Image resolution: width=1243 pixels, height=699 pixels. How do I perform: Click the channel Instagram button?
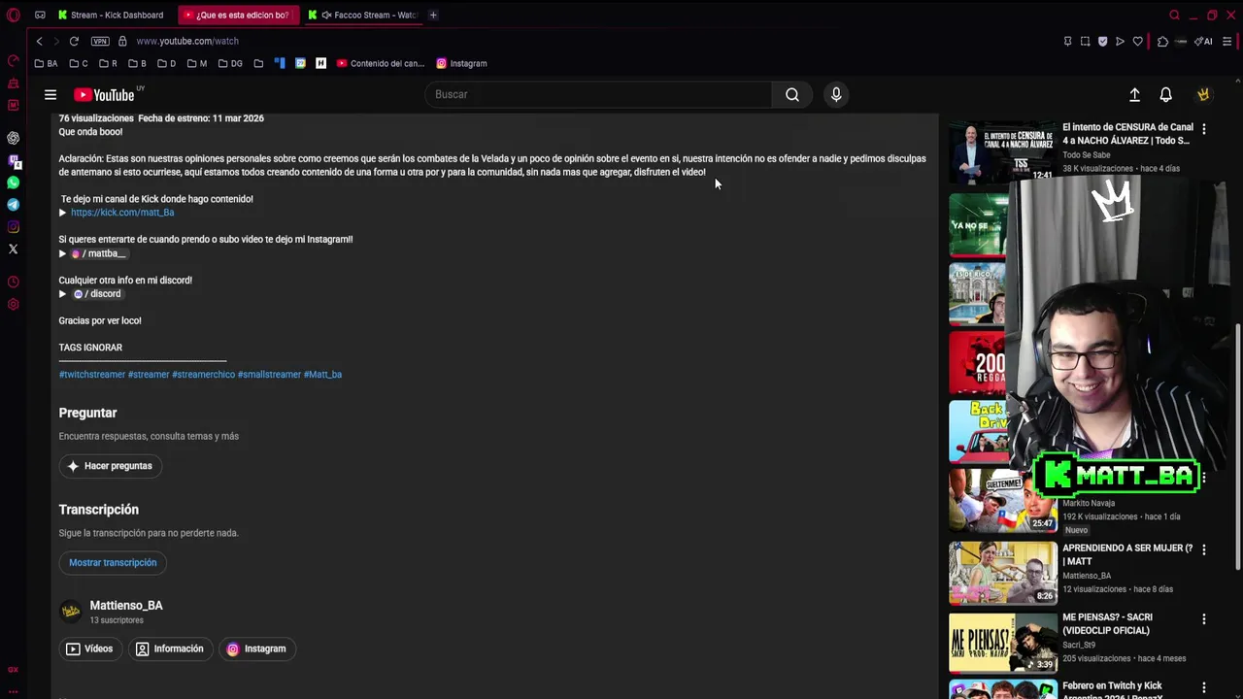pyautogui.click(x=256, y=649)
